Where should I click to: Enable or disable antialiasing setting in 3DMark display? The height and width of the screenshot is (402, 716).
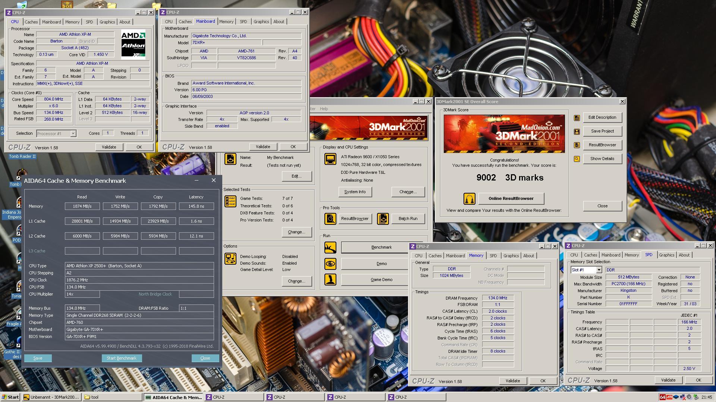[x=407, y=191]
